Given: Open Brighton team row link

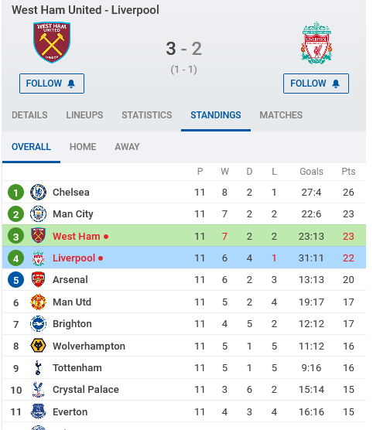Looking at the screenshot, I should (x=184, y=323).
